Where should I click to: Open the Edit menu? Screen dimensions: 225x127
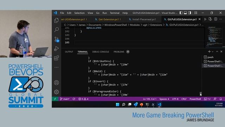(x=69, y=13)
